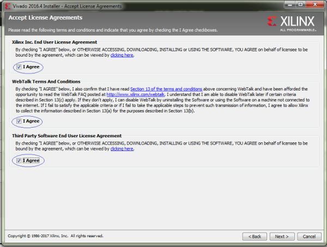Click 'Accept License Agreements' heading
This screenshot has width=327, height=247.
coord(45,18)
